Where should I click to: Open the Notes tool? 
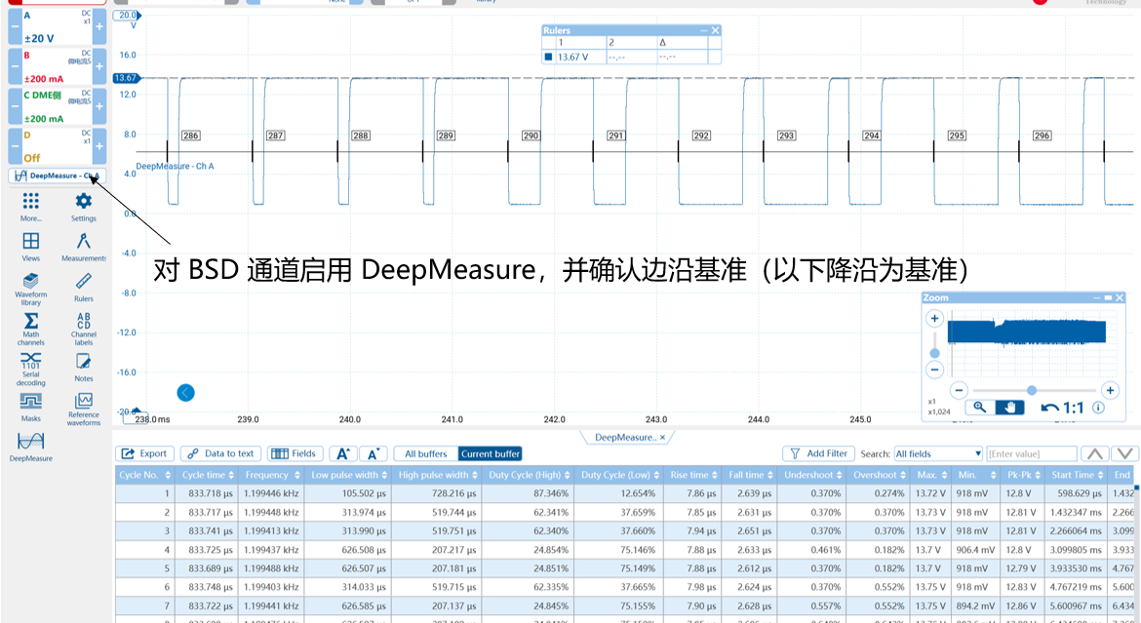pos(84,368)
